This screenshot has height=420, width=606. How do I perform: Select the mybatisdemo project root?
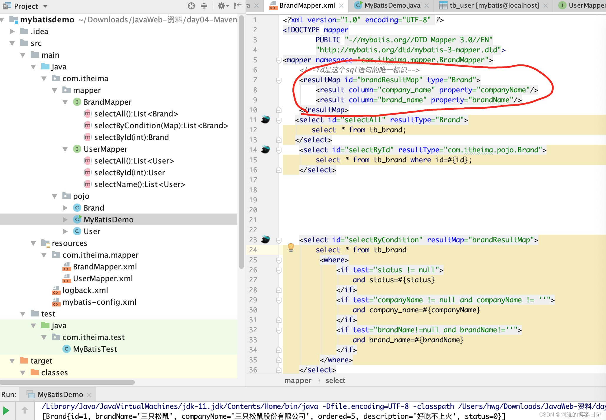tap(47, 20)
